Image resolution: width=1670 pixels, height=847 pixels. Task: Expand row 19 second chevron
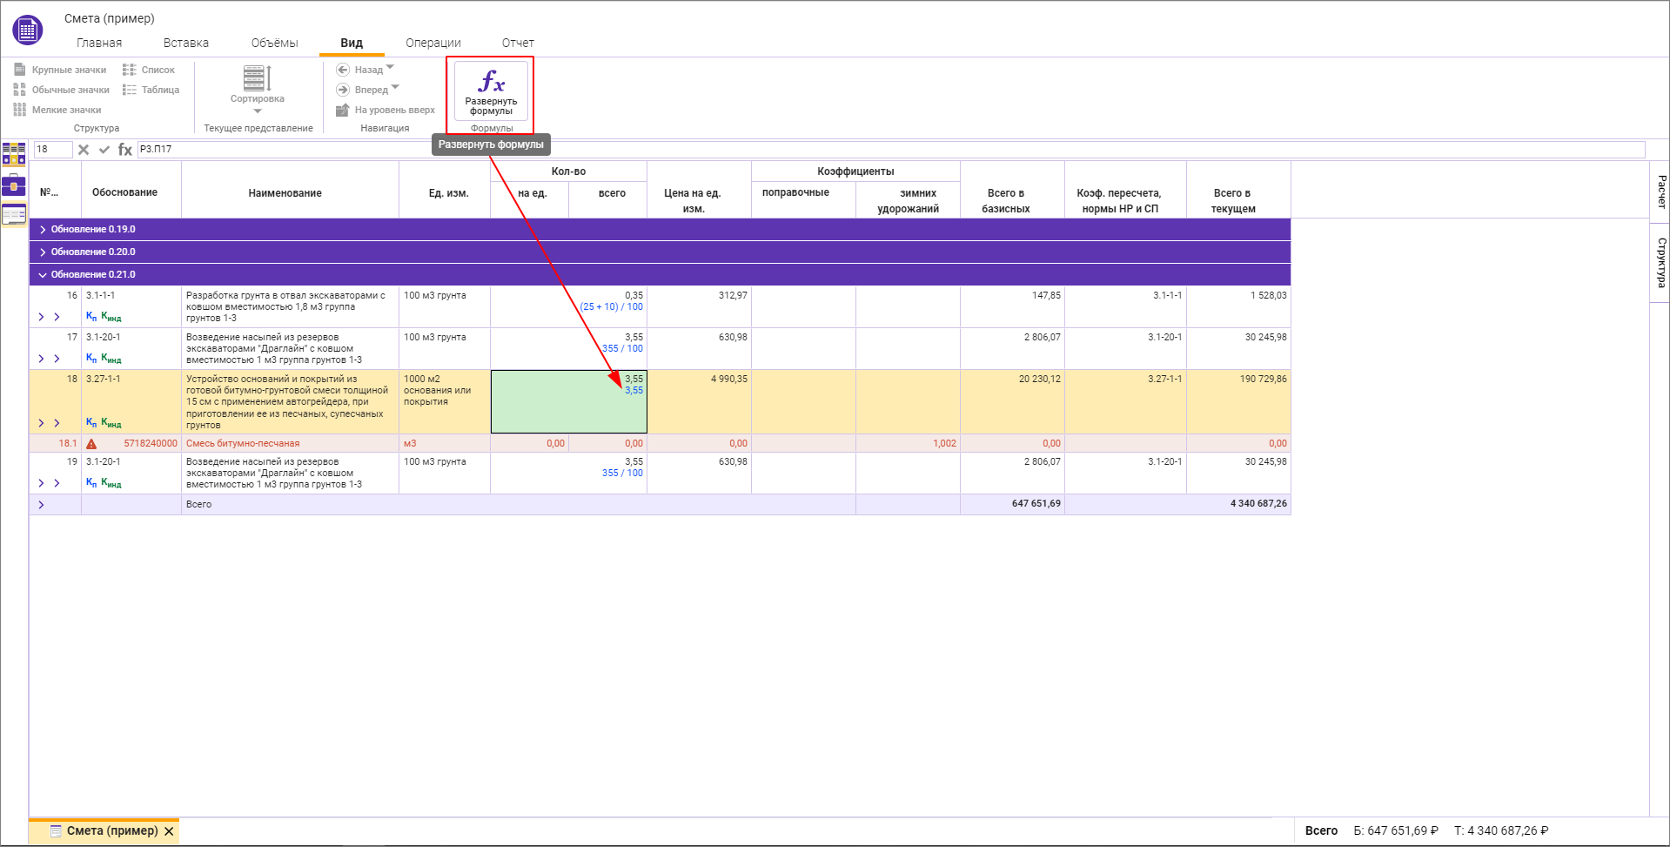57,483
